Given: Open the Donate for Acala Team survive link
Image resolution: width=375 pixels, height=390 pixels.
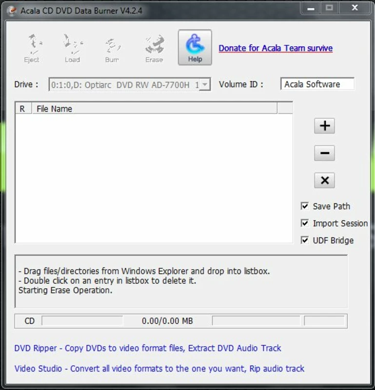Looking at the screenshot, I should point(276,48).
